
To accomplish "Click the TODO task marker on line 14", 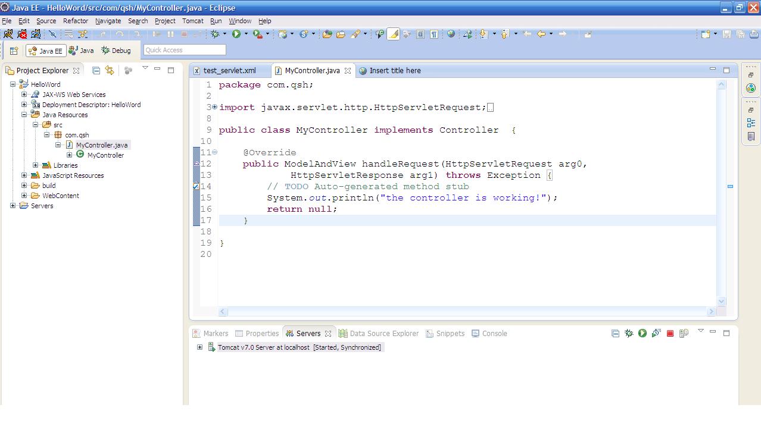I will [x=196, y=187].
